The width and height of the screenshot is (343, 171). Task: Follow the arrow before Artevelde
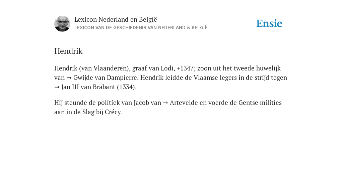point(165,103)
